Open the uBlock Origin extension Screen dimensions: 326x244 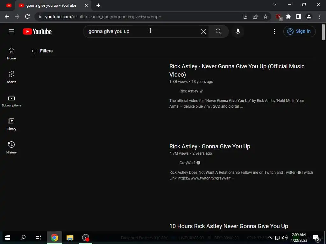pos(278,17)
